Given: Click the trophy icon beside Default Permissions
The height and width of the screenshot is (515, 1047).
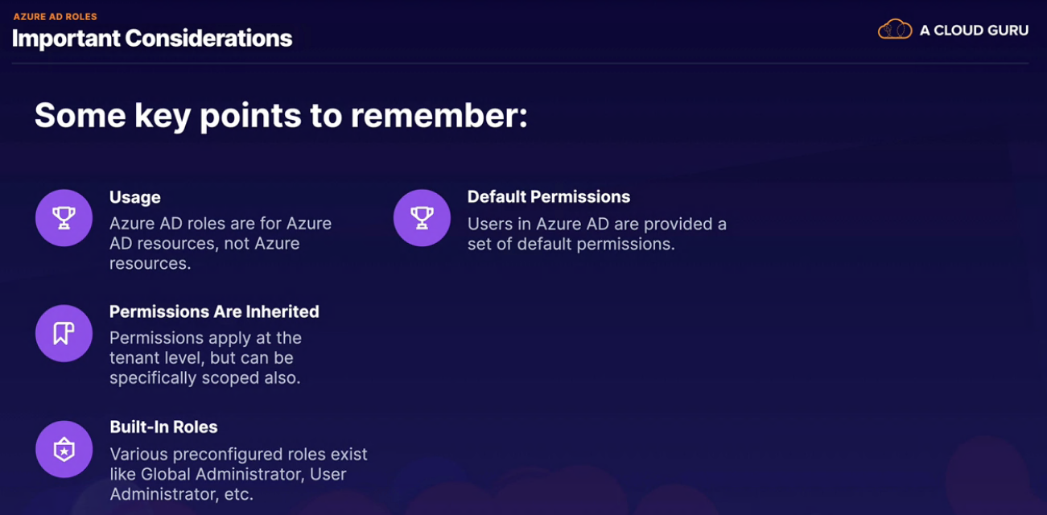Looking at the screenshot, I should (x=422, y=218).
